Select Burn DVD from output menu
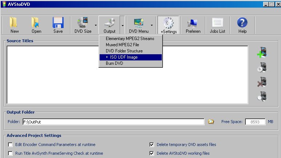The width and height of the screenshot is (281, 158). pyautogui.click(x=131, y=63)
